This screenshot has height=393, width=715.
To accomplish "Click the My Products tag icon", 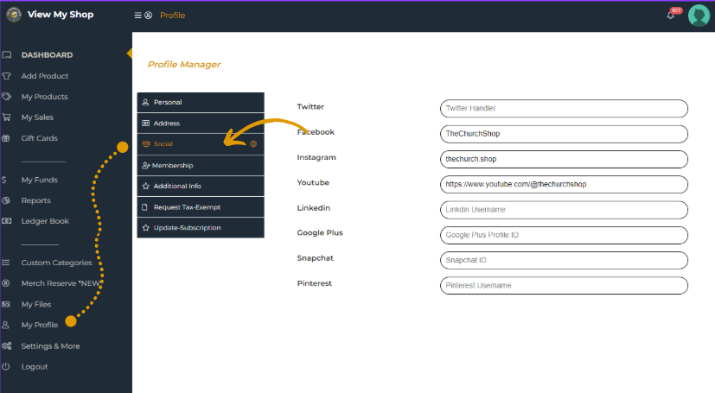I will (x=6, y=97).
